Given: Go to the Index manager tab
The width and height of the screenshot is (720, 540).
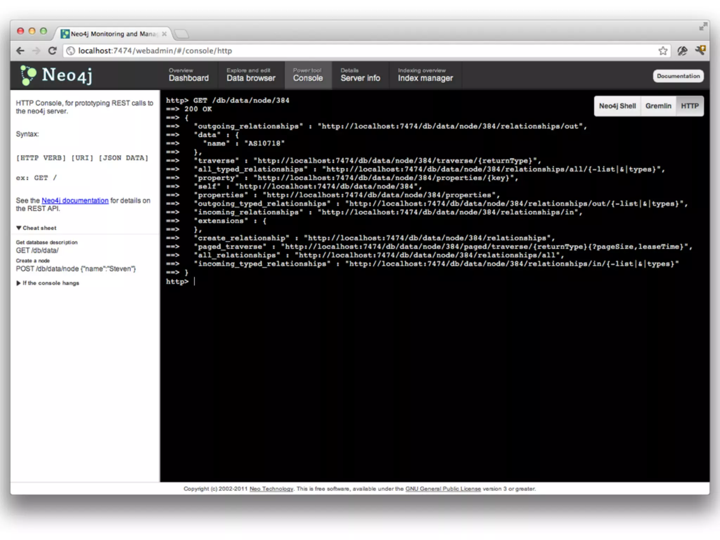Looking at the screenshot, I should [x=425, y=75].
